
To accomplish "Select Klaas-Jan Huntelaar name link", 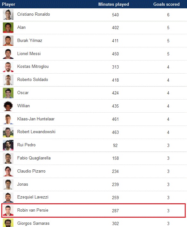I will [36, 119].
